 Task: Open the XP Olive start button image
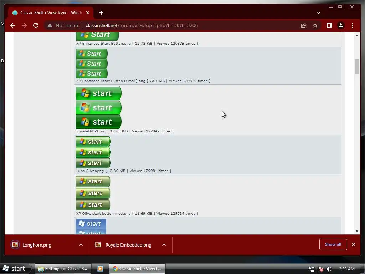pos(93,193)
